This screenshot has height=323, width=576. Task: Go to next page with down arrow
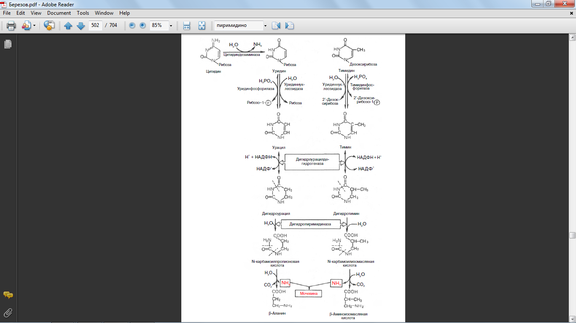81,26
